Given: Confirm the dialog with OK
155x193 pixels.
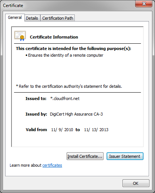Looking at the screenshot, I should [x=136, y=183].
